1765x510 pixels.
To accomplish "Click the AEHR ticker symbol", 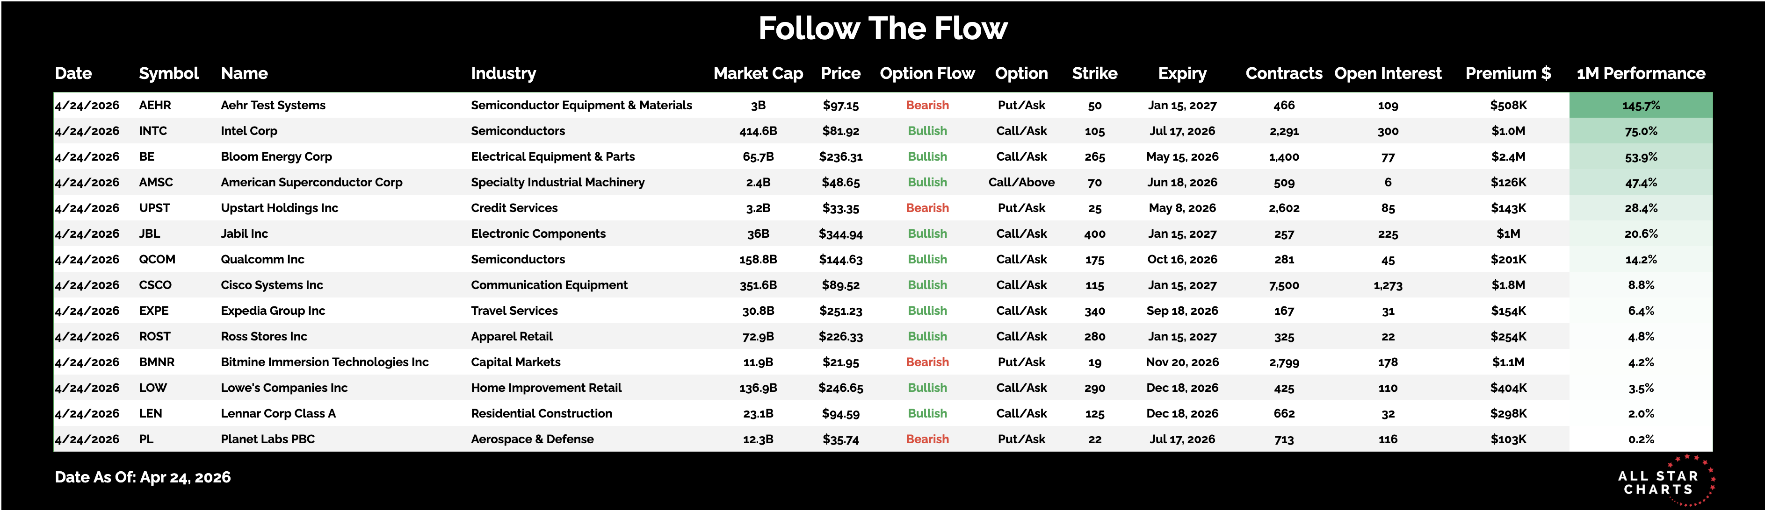I will pyautogui.click(x=155, y=106).
